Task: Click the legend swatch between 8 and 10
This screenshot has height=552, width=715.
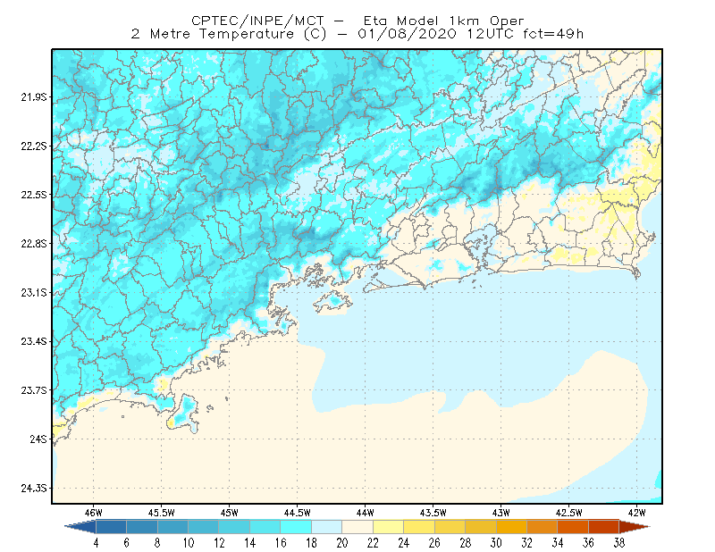Action: click(x=172, y=527)
